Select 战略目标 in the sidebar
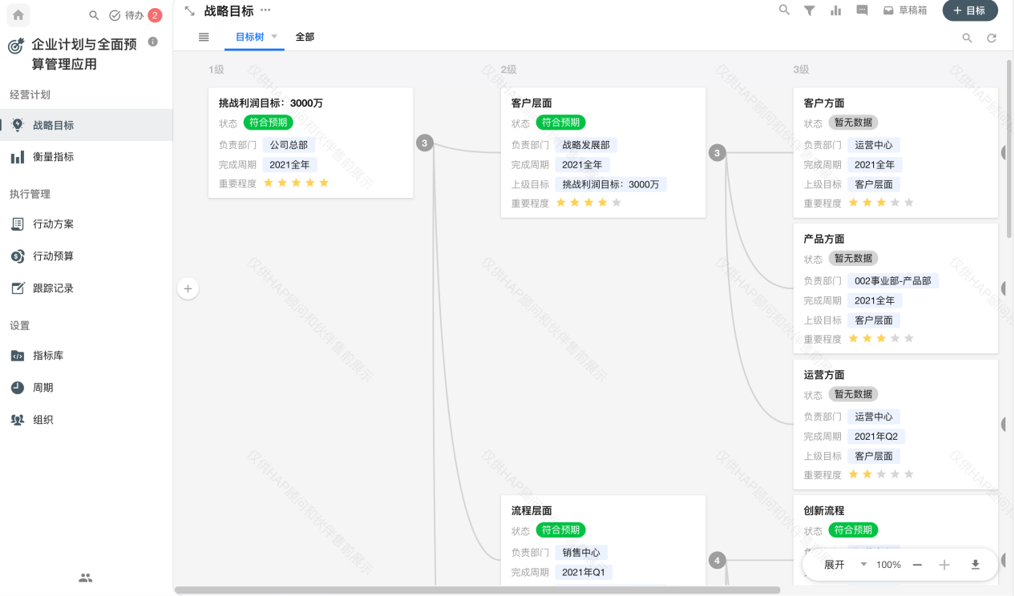 pyautogui.click(x=87, y=125)
